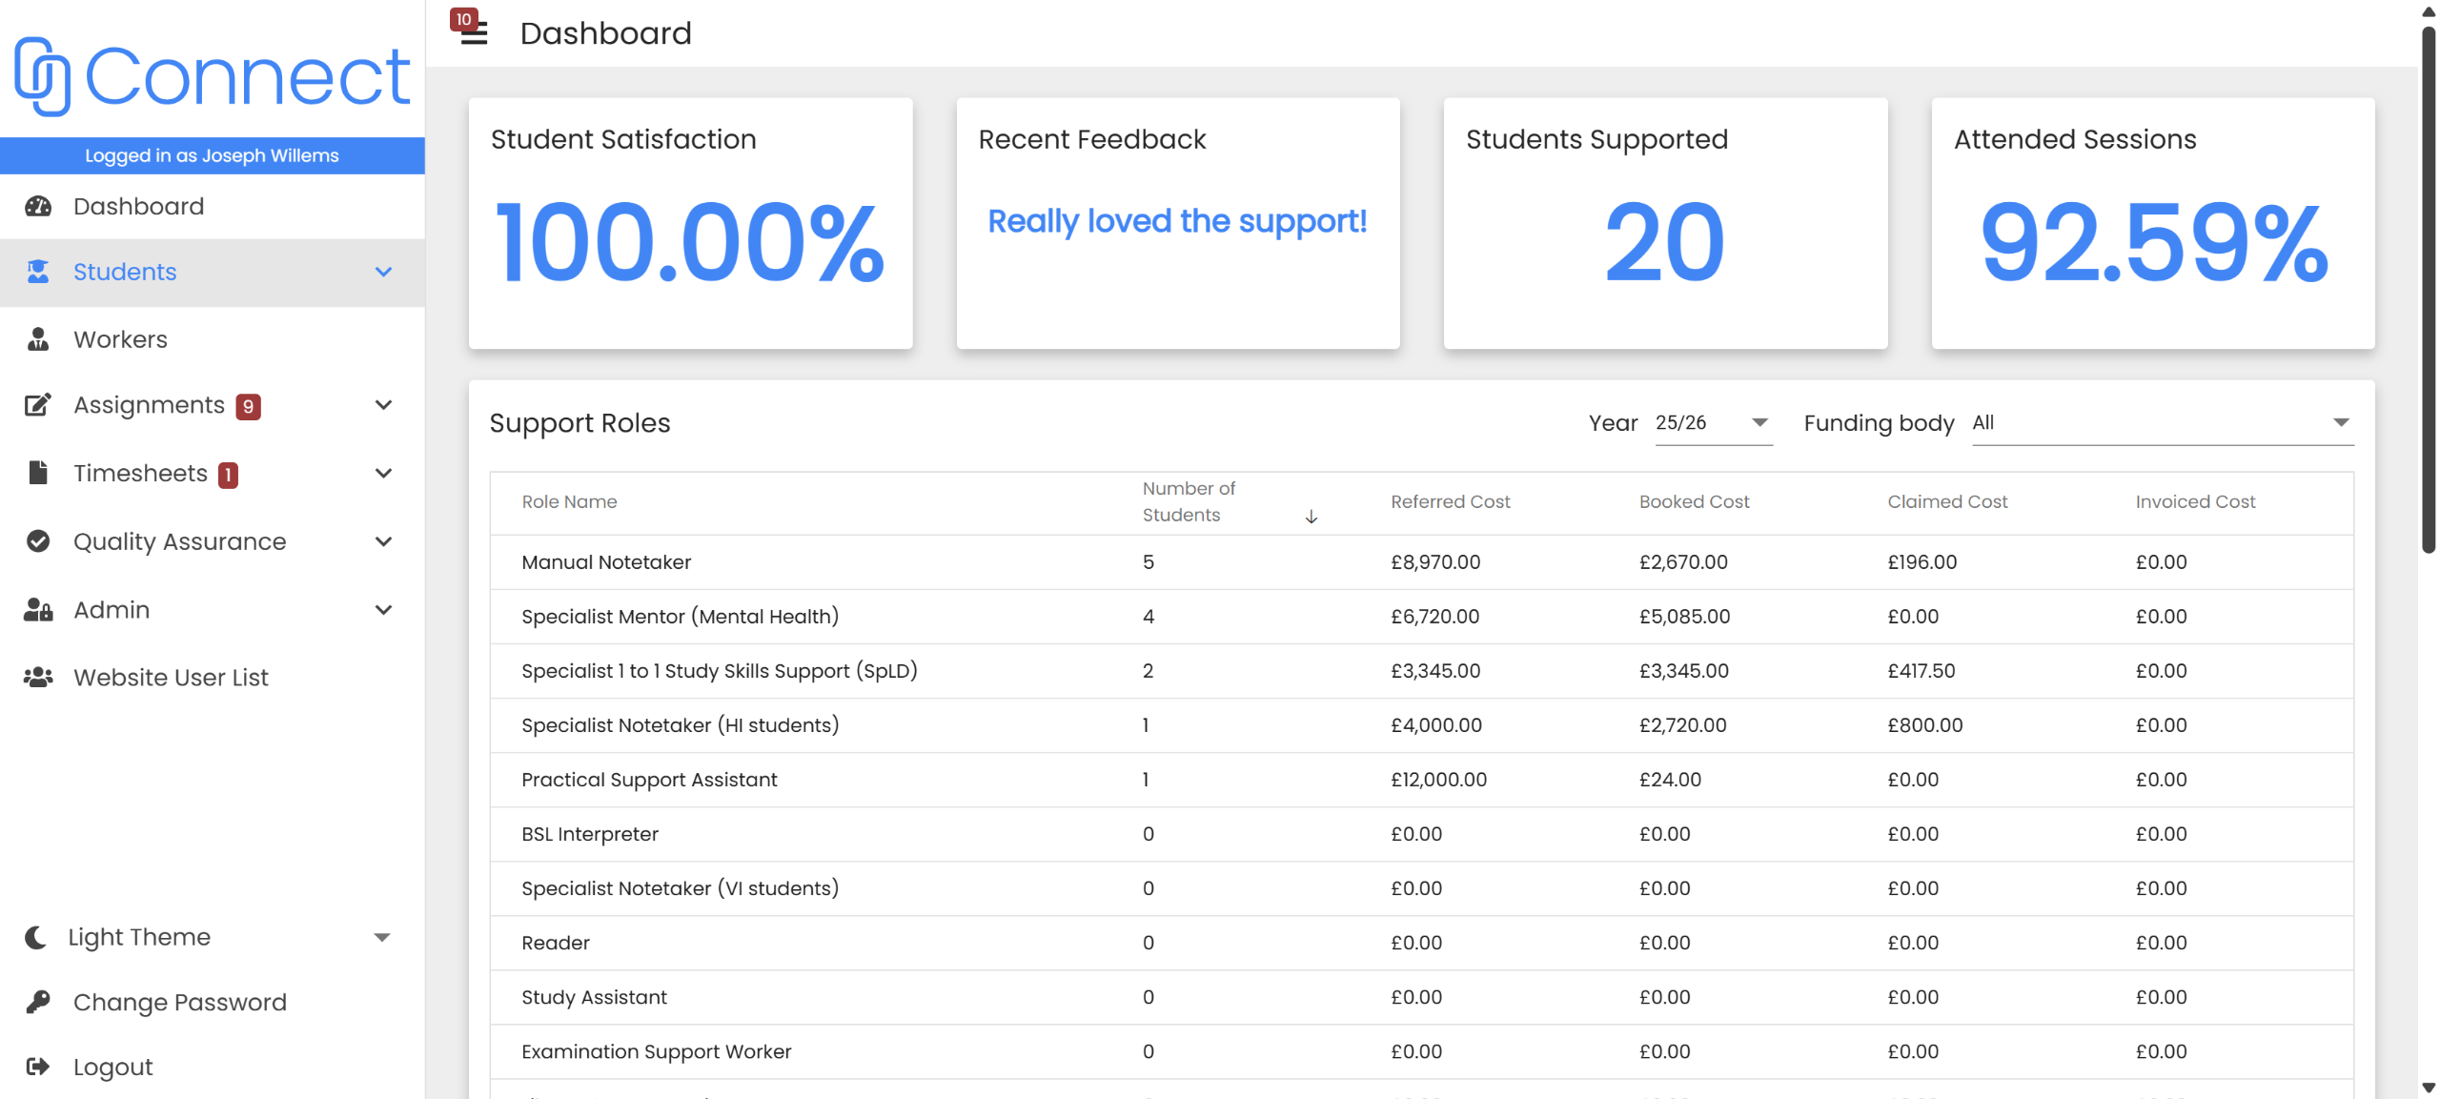Viewport: 2440px width, 1099px height.
Task: Open the Light Theme selector dropdown
Action: tap(381, 937)
